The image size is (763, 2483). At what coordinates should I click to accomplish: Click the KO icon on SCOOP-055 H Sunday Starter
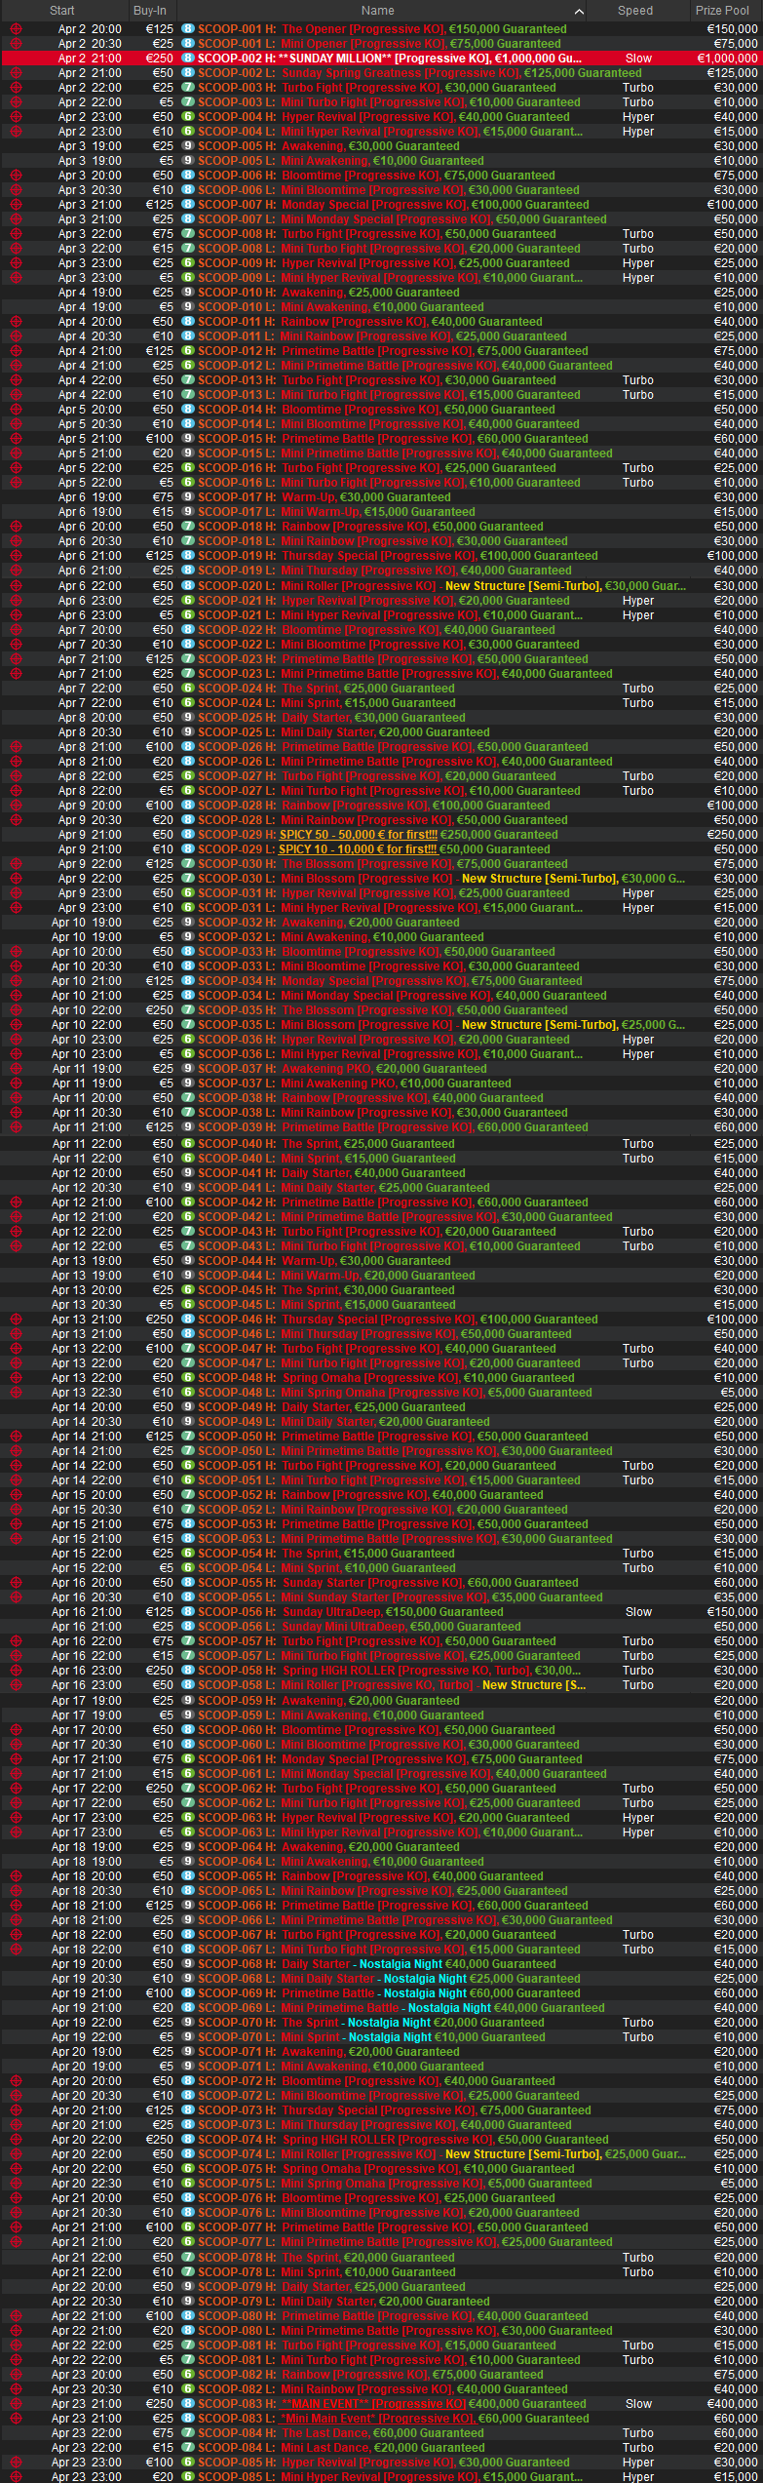16,1583
